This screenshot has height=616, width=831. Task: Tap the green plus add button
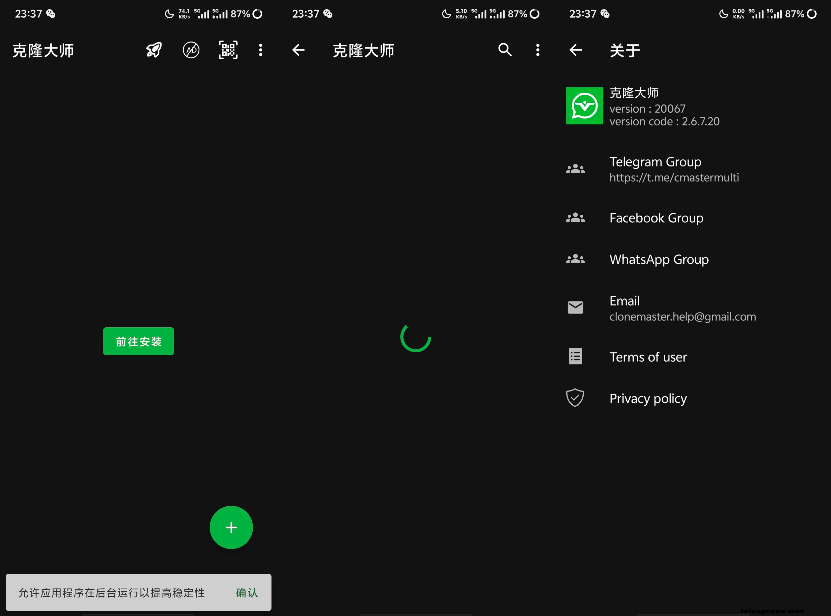click(231, 527)
